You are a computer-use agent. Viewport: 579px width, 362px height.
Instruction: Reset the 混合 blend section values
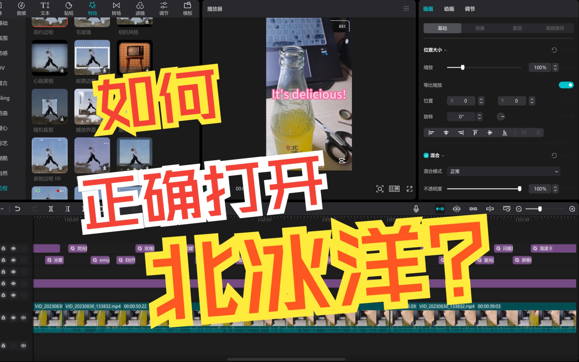(x=554, y=155)
